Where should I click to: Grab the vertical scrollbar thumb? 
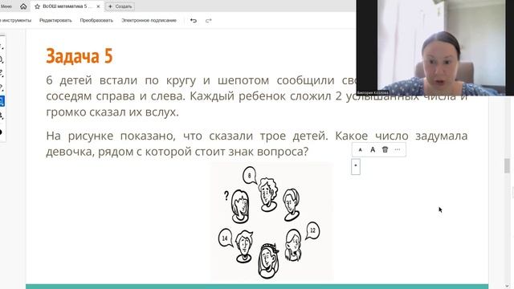click(507, 165)
